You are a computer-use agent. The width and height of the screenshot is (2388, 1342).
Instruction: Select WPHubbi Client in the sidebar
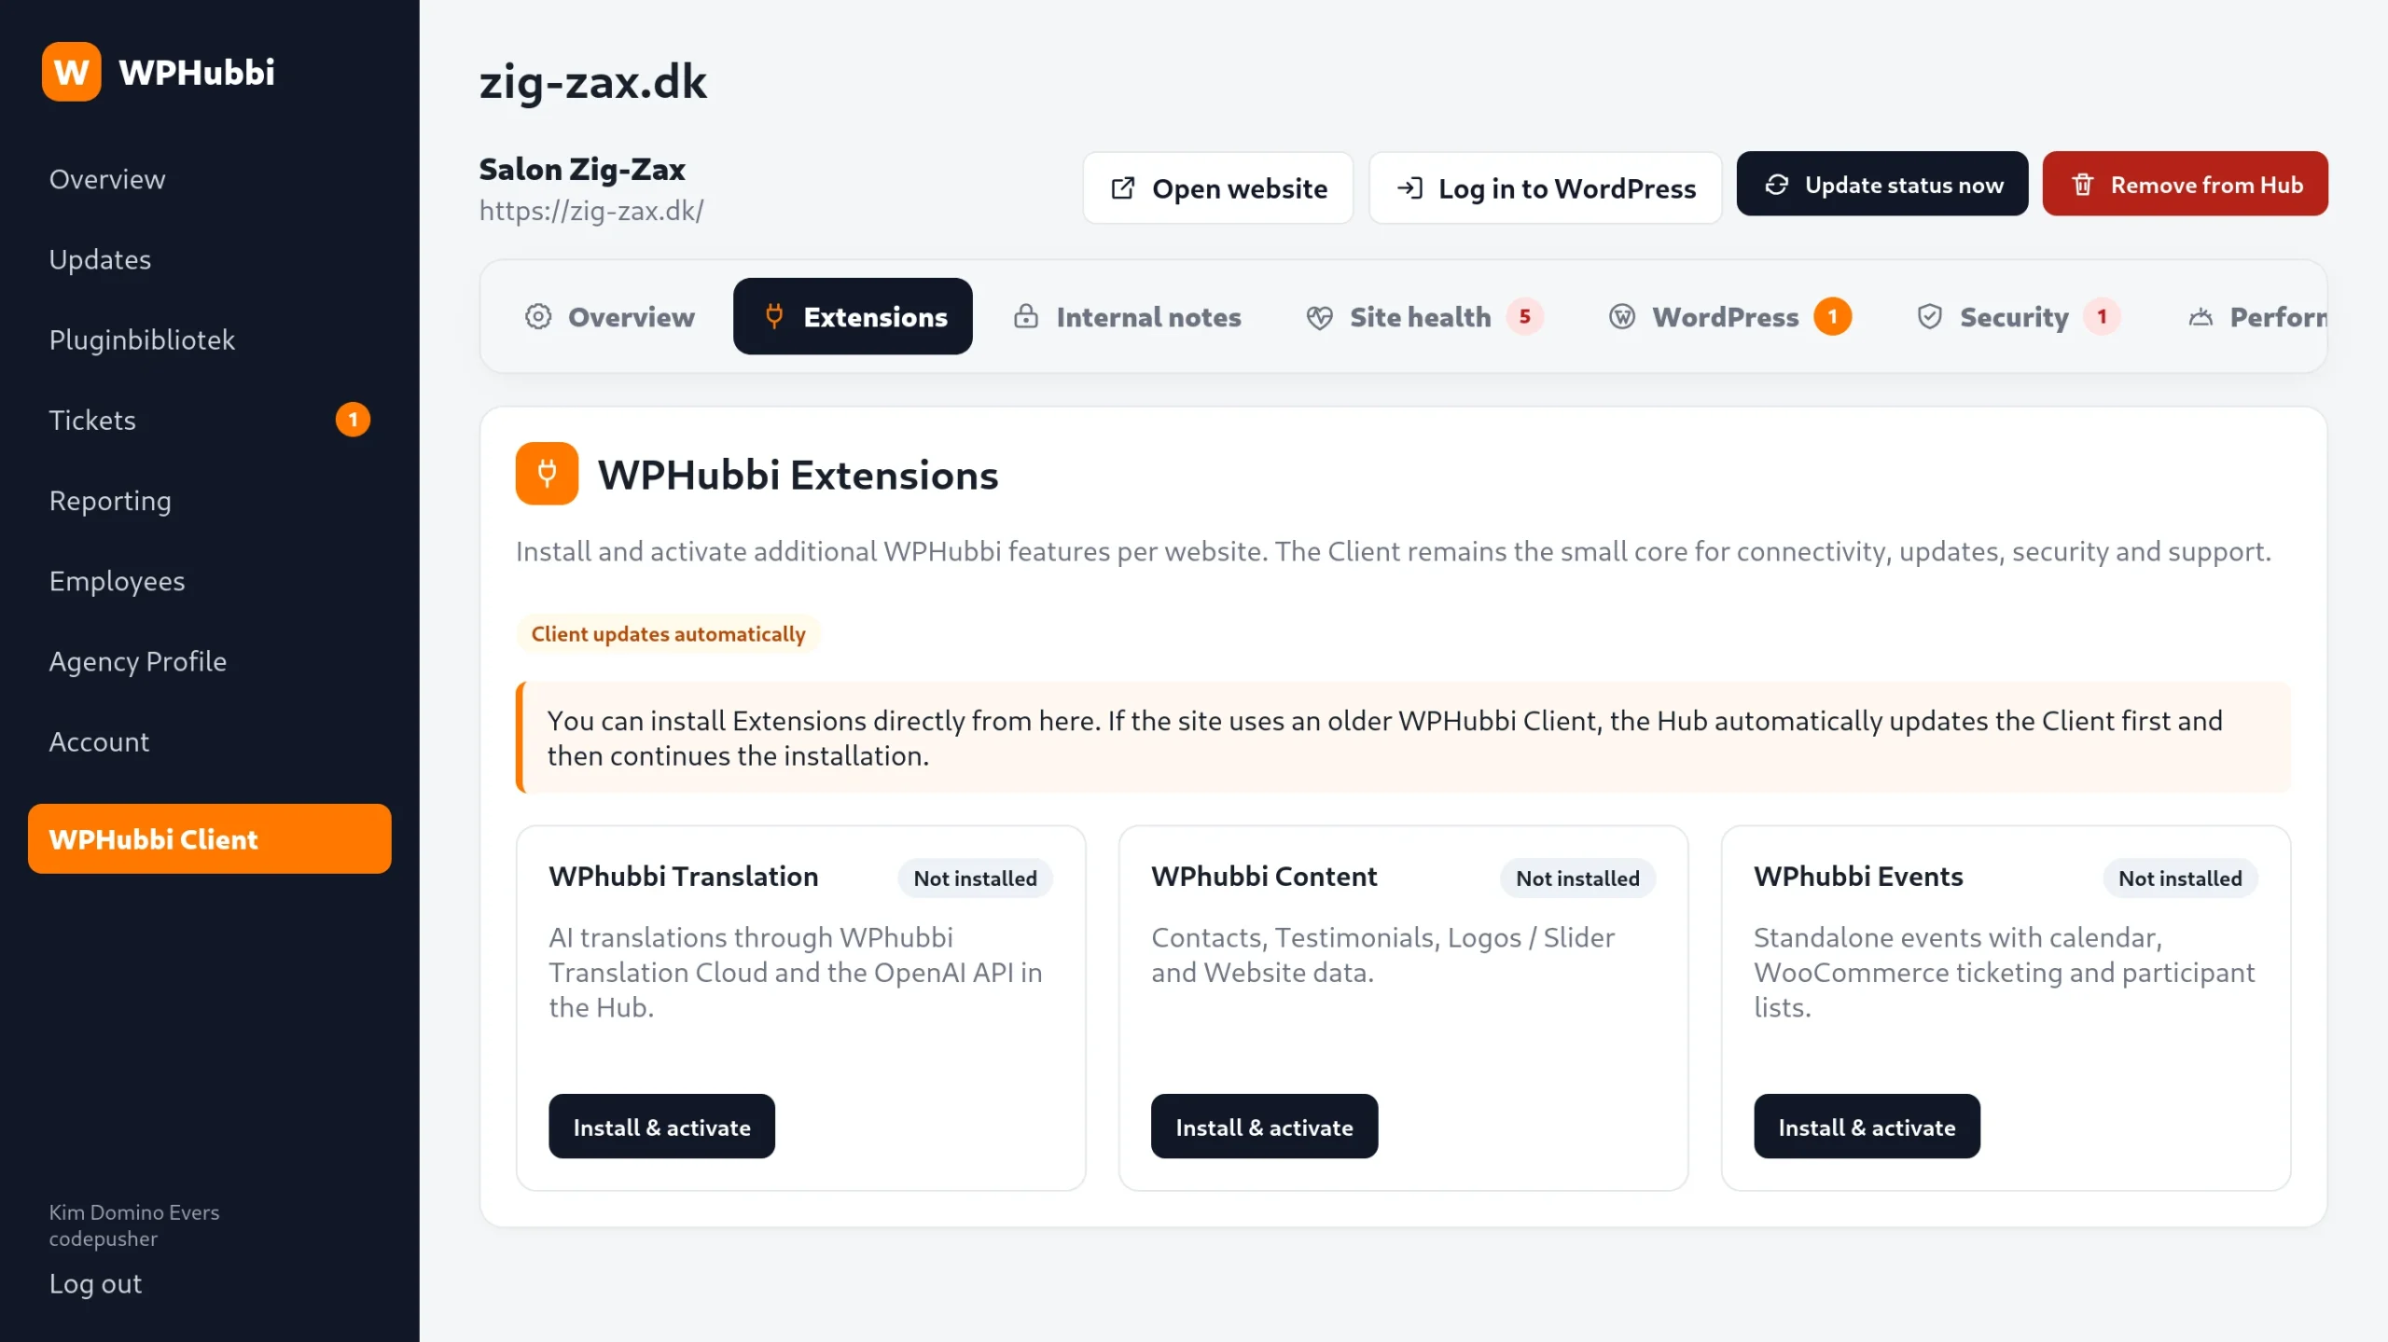point(209,838)
